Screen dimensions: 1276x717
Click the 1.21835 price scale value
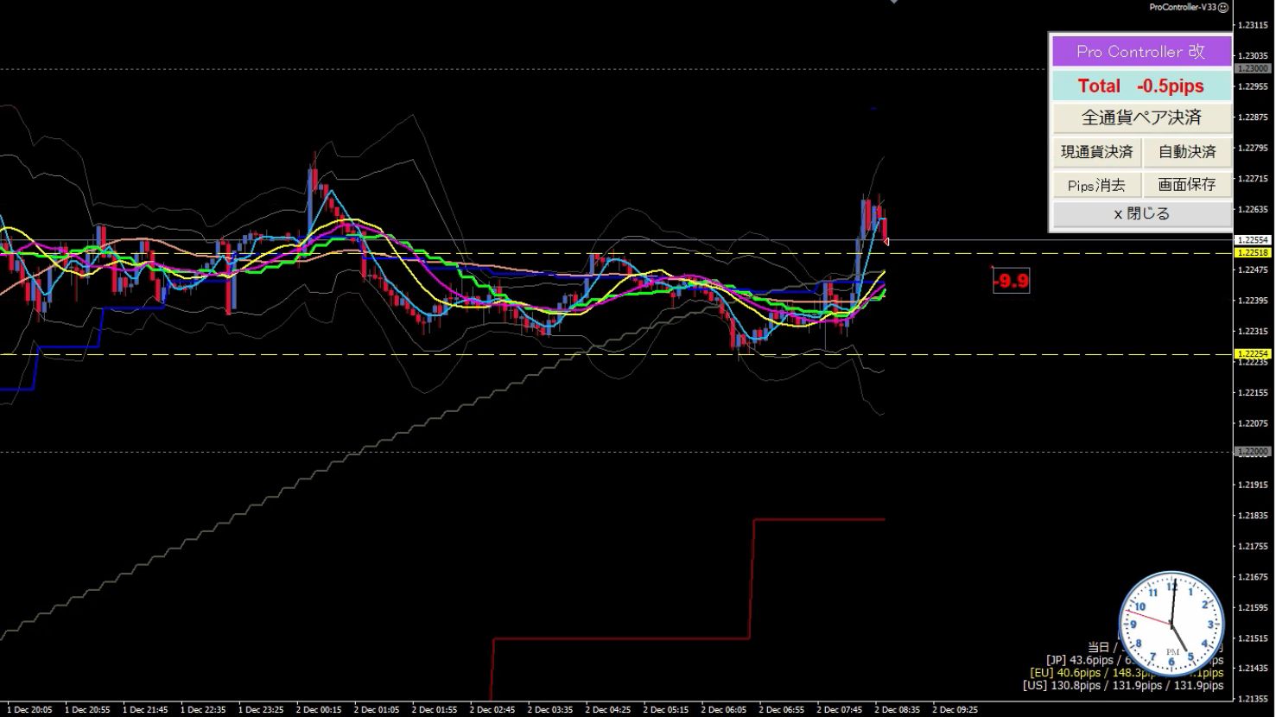coord(1253,516)
